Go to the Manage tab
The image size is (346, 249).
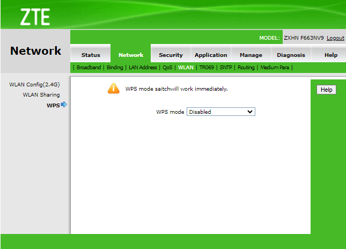251,55
